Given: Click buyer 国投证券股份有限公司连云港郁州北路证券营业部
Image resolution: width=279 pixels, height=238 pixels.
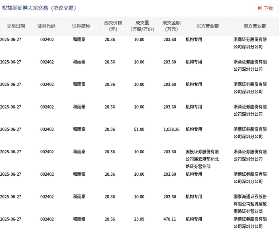Looking at the screenshot, I should coord(202,159).
